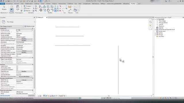Click the navigation wheel icon in canvas
This screenshot has width=184, height=103.
coord(150,22)
